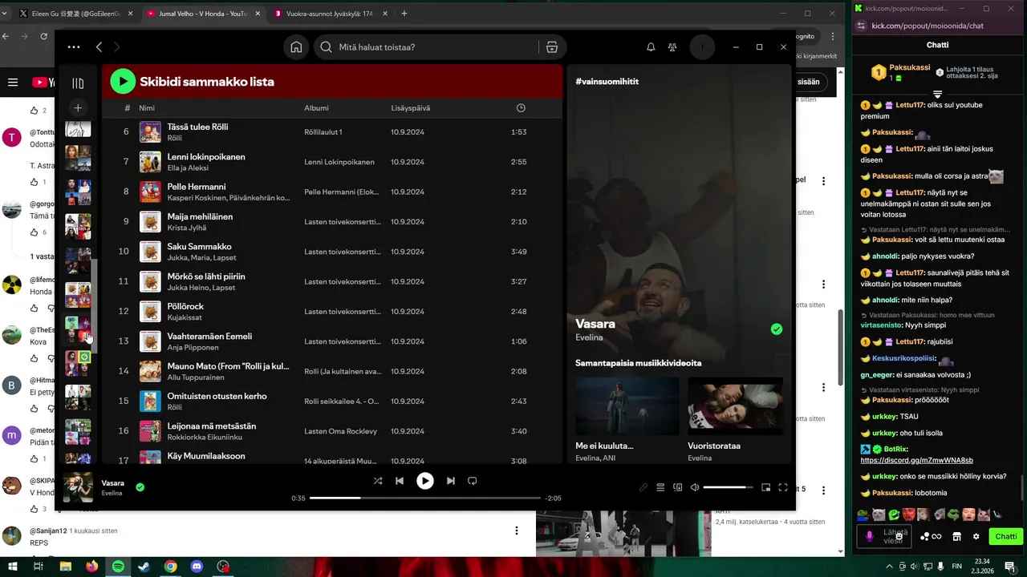Mute Spotify volume speaker icon
The image size is (1027, 577).
tap(695, 487)
